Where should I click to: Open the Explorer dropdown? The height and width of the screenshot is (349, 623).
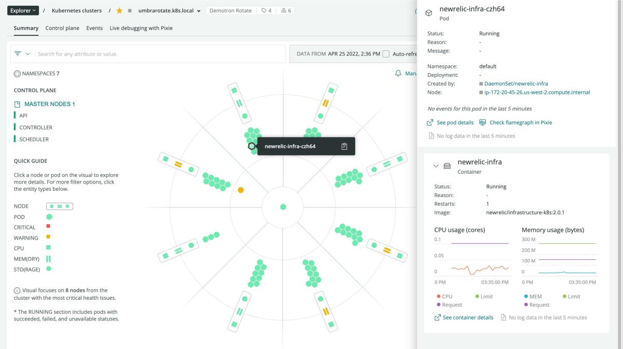pyautogui.click(x=23, y=11)
